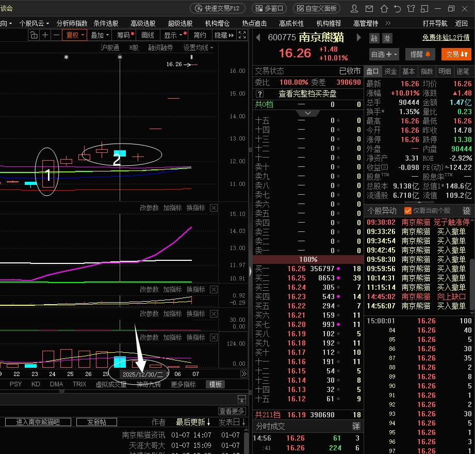Open the 设置均线 dropdown

pos(199,48)
